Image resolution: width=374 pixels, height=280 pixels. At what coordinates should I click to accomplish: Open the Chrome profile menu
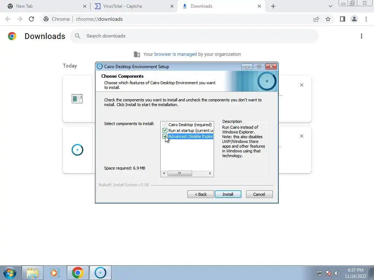[x=354, y=19]
